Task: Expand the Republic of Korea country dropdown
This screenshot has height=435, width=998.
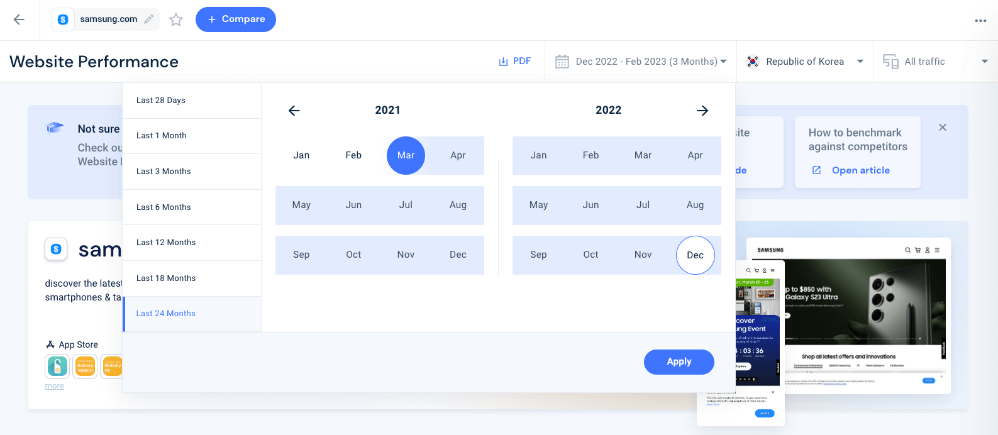Action: (x=860, y=61)
